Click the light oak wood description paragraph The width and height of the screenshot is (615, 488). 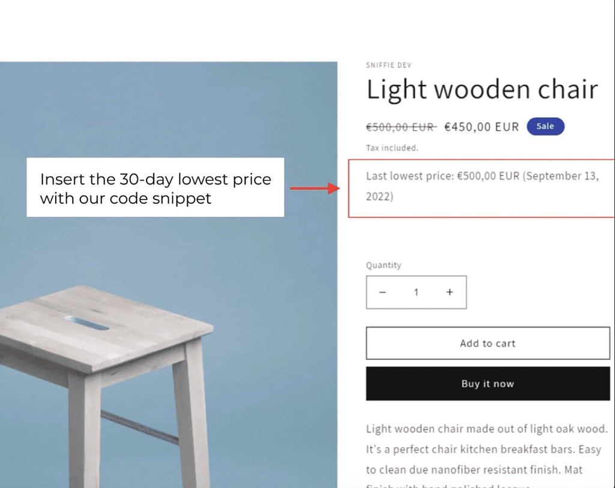point(486,456)
